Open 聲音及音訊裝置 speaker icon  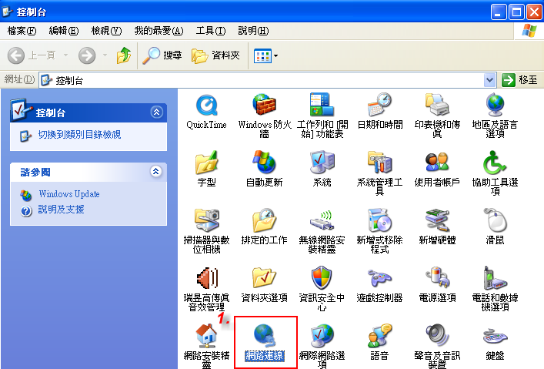point(437,336)
